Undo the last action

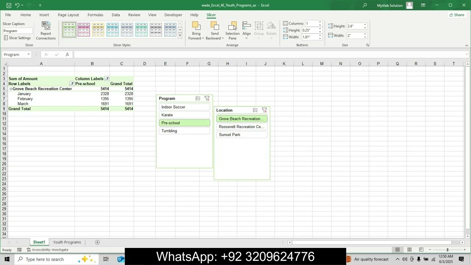[x=17, y=5]
